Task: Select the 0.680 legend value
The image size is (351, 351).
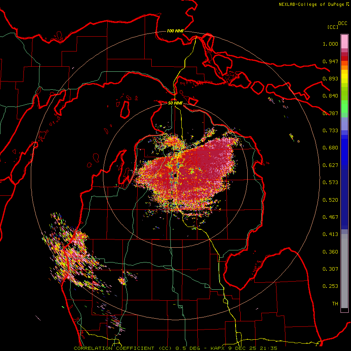Action: 330,148
